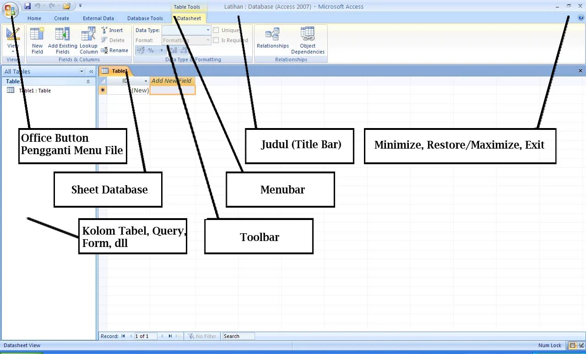Click the record Search box
This screenshot has width=586, height=354.
[x=238, y=336]
